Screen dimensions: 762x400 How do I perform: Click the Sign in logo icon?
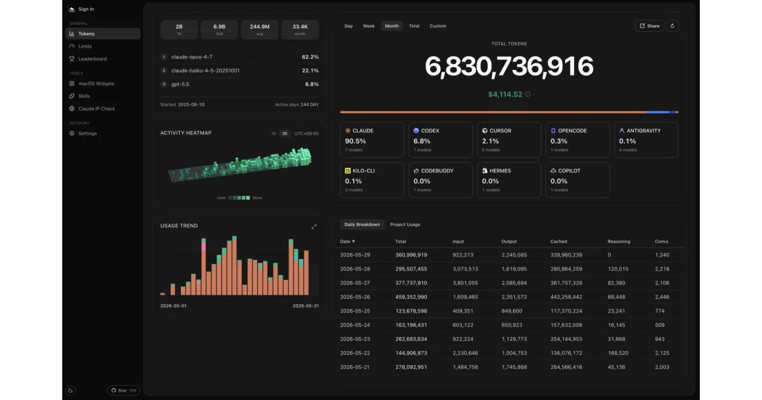(72, 9)
